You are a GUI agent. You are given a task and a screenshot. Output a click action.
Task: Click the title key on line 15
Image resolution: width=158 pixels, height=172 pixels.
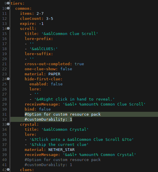tap(32, 34)
